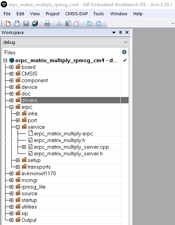The width and height of the screenshot is (175, 225).
Task: Select erpc_matrix_multiply_server.h file
Action: coord(68,154)
